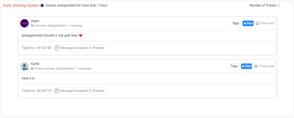Click the inbox icon next to 3 hours ago
294x118 pixels.
point(257,23)
